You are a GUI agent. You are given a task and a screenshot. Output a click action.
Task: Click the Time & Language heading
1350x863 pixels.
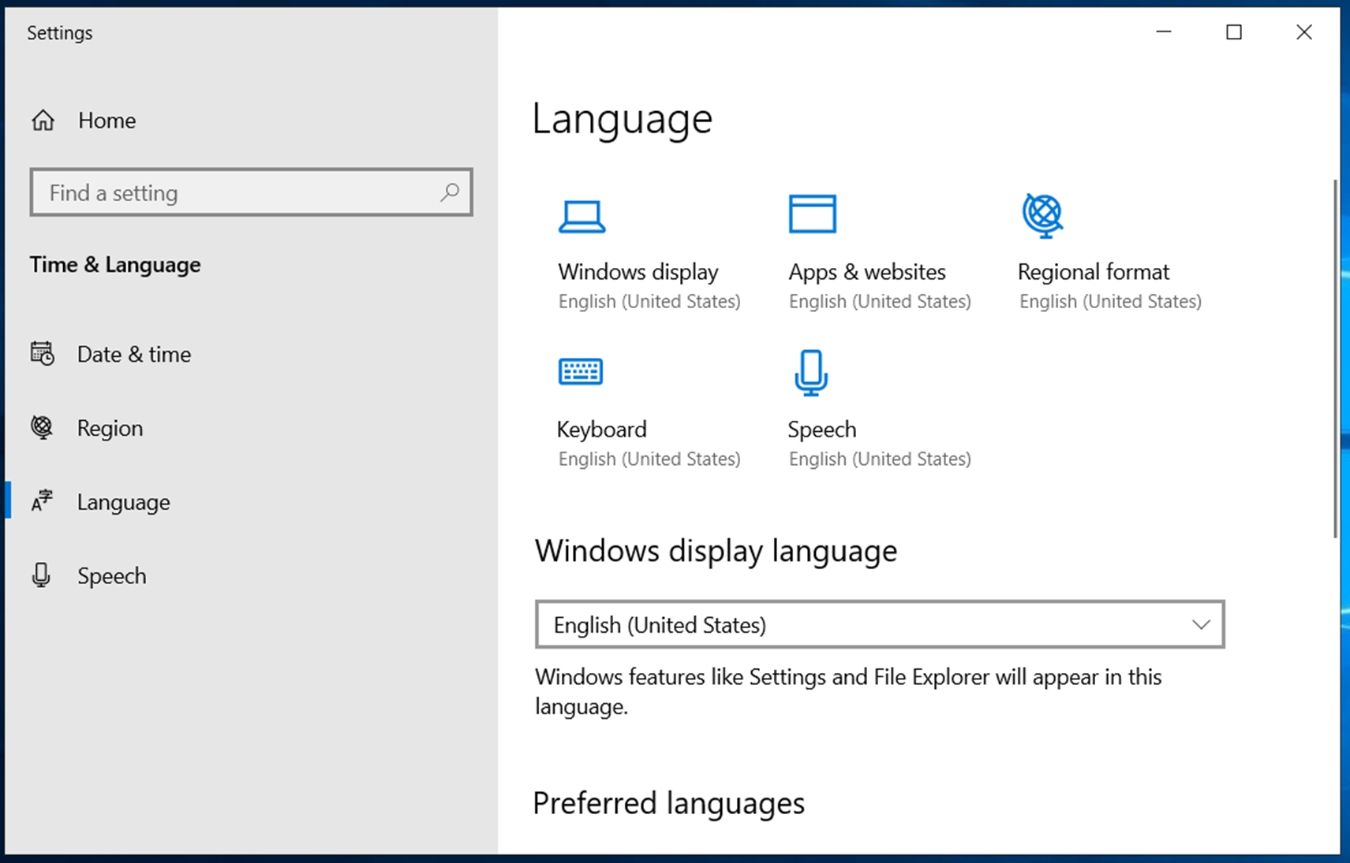coord(115,265)
